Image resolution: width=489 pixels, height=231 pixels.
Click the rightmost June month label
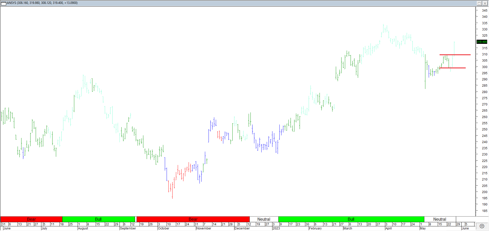click(465, 228)
